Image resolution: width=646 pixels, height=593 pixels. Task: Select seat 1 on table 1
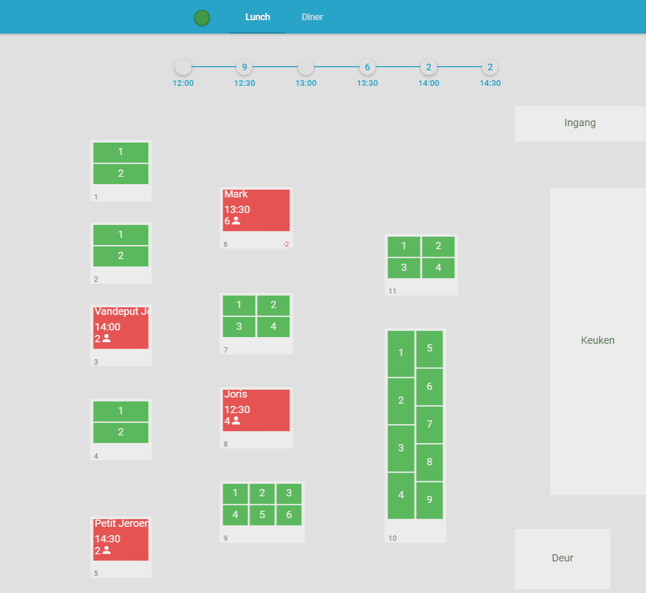pos(121,152)
